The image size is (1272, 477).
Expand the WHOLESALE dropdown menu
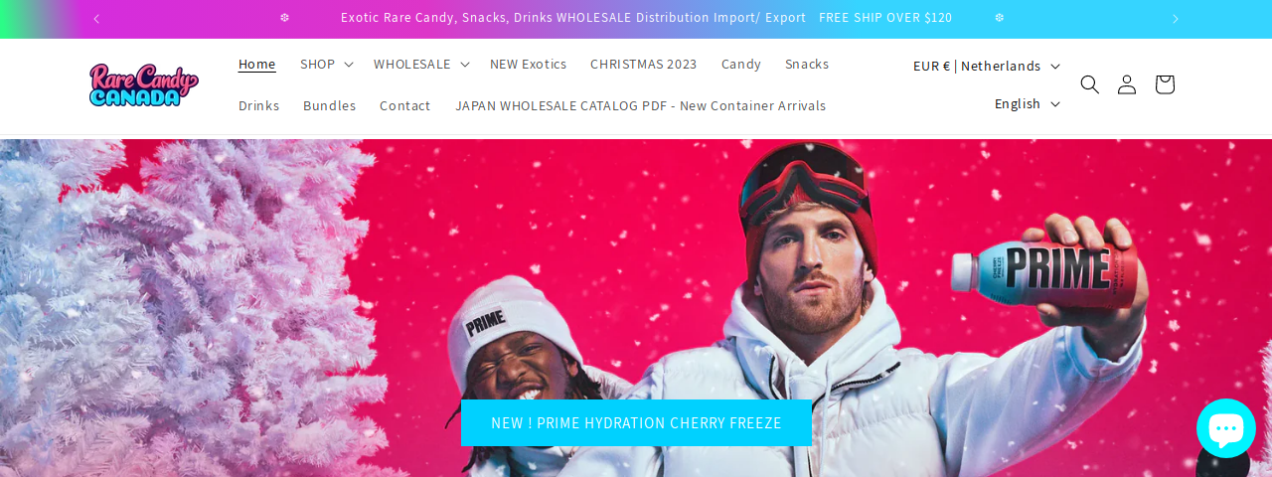click(421, 64)
